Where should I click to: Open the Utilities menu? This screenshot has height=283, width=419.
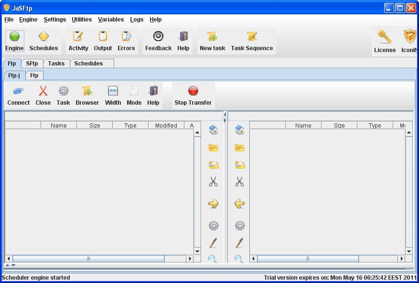click(x=82, y=20)
